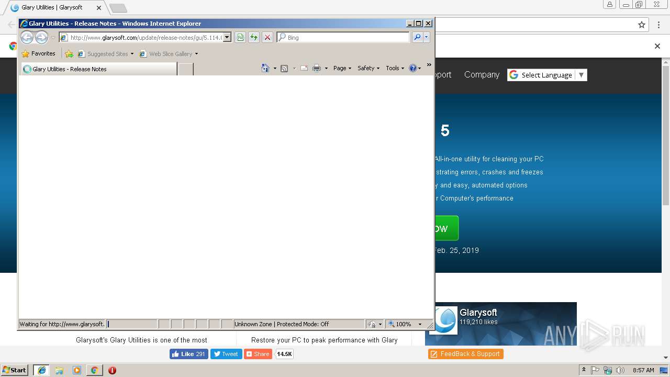This screenshot has height=377, width=670.
Task: Show hidden system tray icons arrow
Action: 584,370
